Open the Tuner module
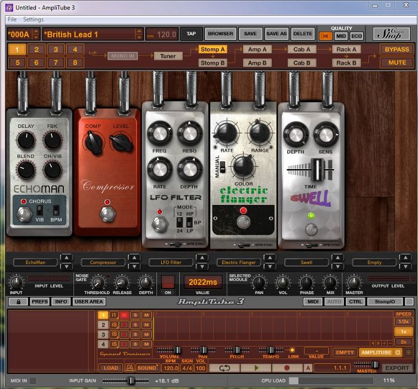The image size is (418, 389). coord(168,56)
